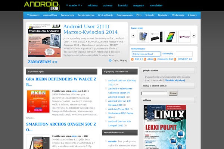Image resolution: width=224 pixels, height=149 pixels.
Task: Click the ZAMAWIAM >> link
Action: pyautogui.click(x=43, y=62)
